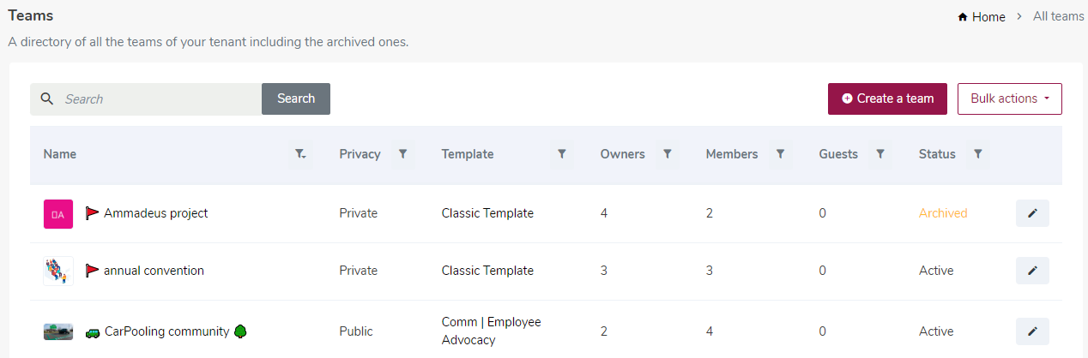Click the CarPooling community team picture
Viewport: 1088px width, 358px height.
(58, 331)
